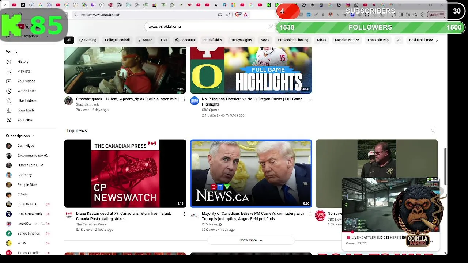Screen dimensions: 468x263
Task: Open the CTV News channel name link
Action: pyautogui.click(x=210, y=224)
